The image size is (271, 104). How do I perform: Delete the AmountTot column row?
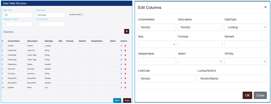[125, 78]
